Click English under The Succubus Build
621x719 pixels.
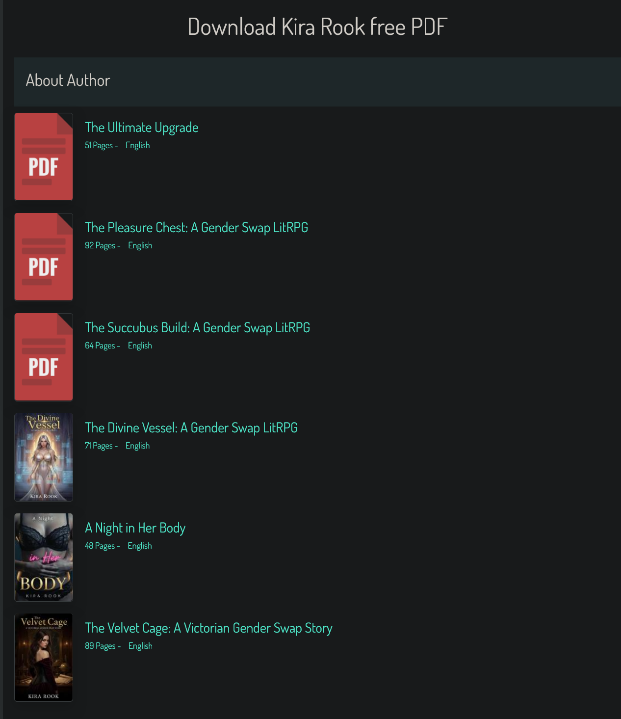[x=140, y=346]
